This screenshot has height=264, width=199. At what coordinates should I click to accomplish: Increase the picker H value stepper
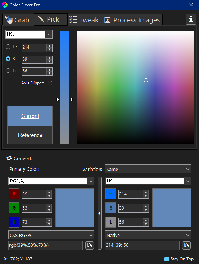(x=49, y=46)
